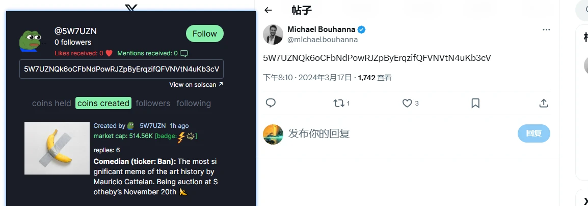Select the coins created tab
Viewport: 588px width, 206px height.
tap(103, 103)
